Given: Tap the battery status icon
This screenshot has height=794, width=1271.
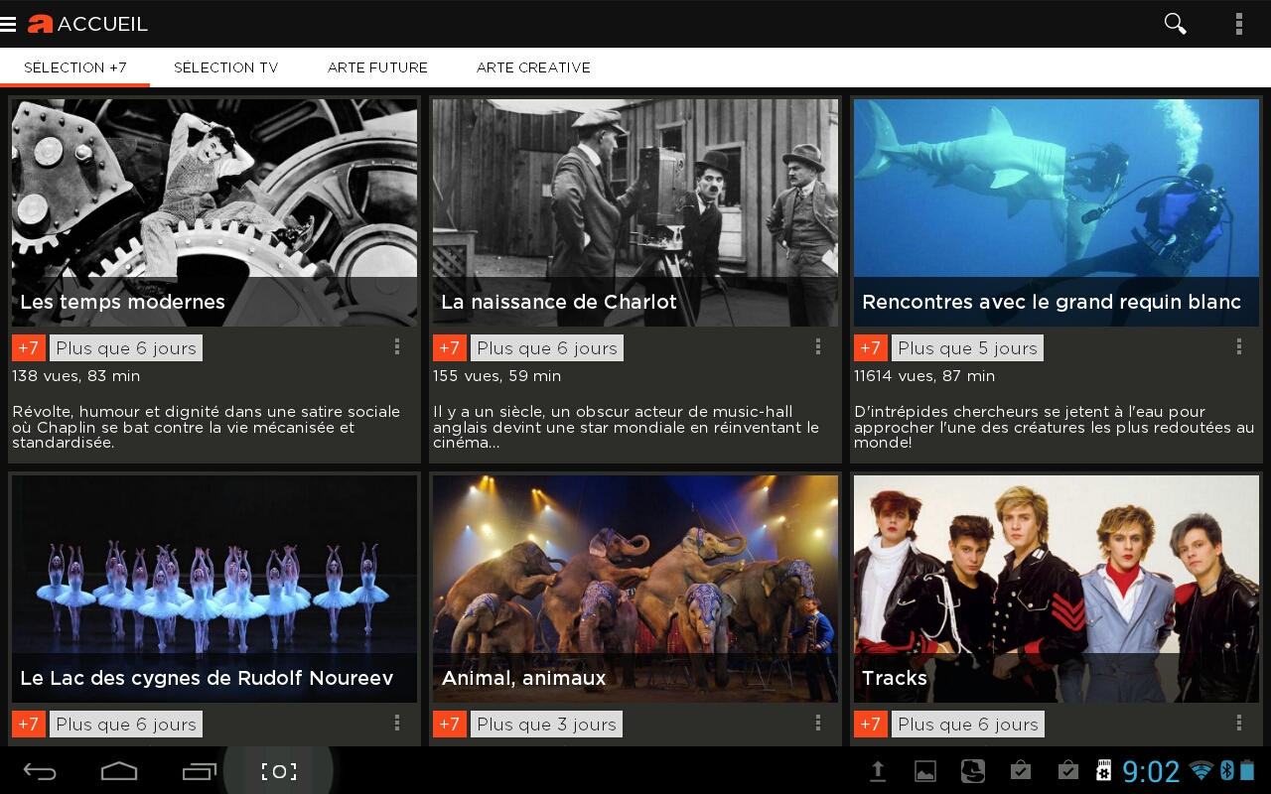Looking at the screenshot, I should click(1247, 771).
